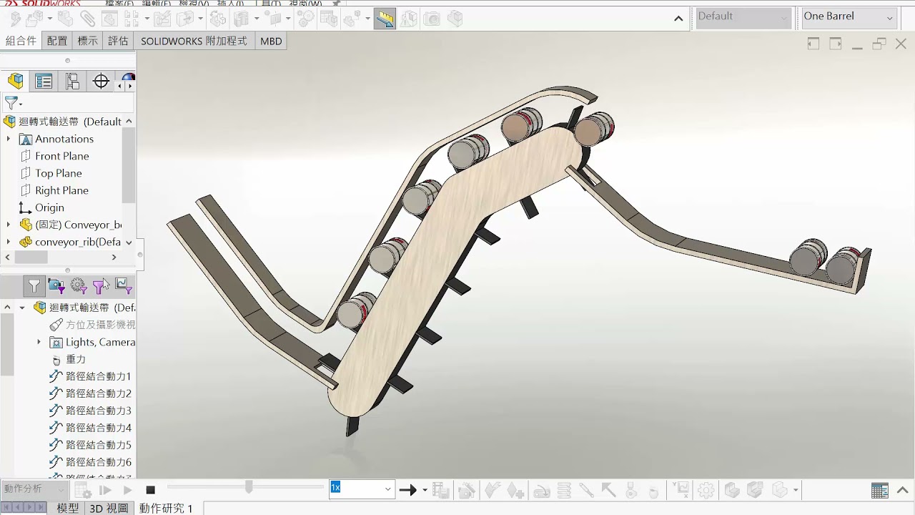Viewport: 915px width, 515px height.
Task: Open the One Barrel configuration dropdown
Action: pyautogui.click(x=849, y=16)
